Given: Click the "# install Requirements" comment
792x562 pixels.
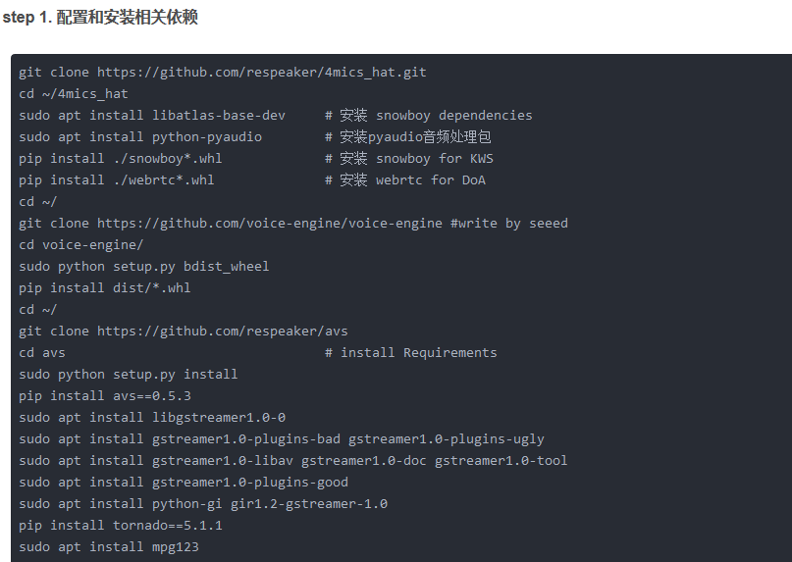Looking at the screenshot, I should tap(410, 352).
